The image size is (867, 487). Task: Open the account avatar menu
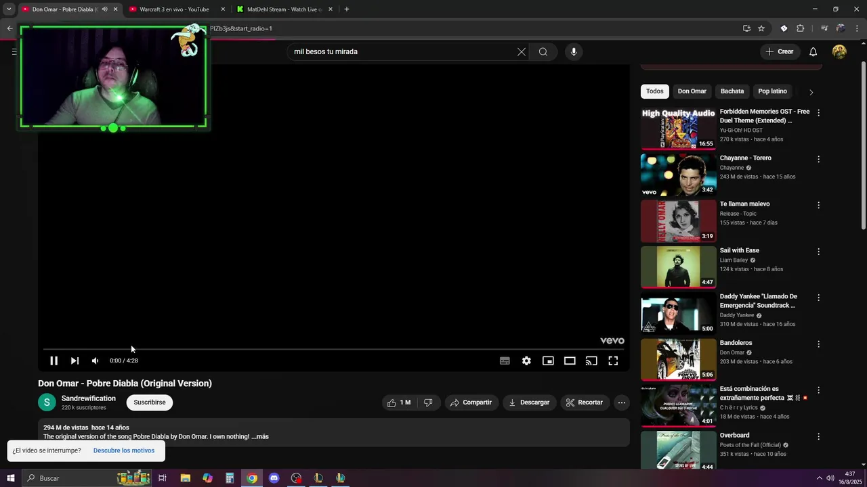coord(839,51)
